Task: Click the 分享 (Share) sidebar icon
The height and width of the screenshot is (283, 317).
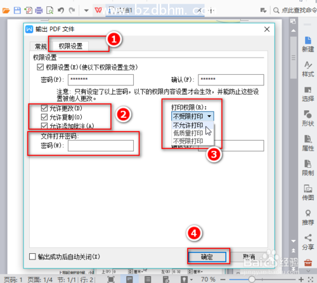Action: 308,242
